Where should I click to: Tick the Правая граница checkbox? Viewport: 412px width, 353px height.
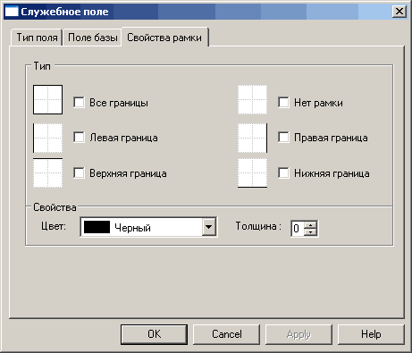[283, 138]
